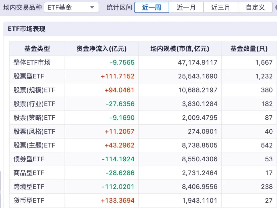277x208 pixels.
Task: Select the 股票型ETF row label
Action: pos(29,76)
